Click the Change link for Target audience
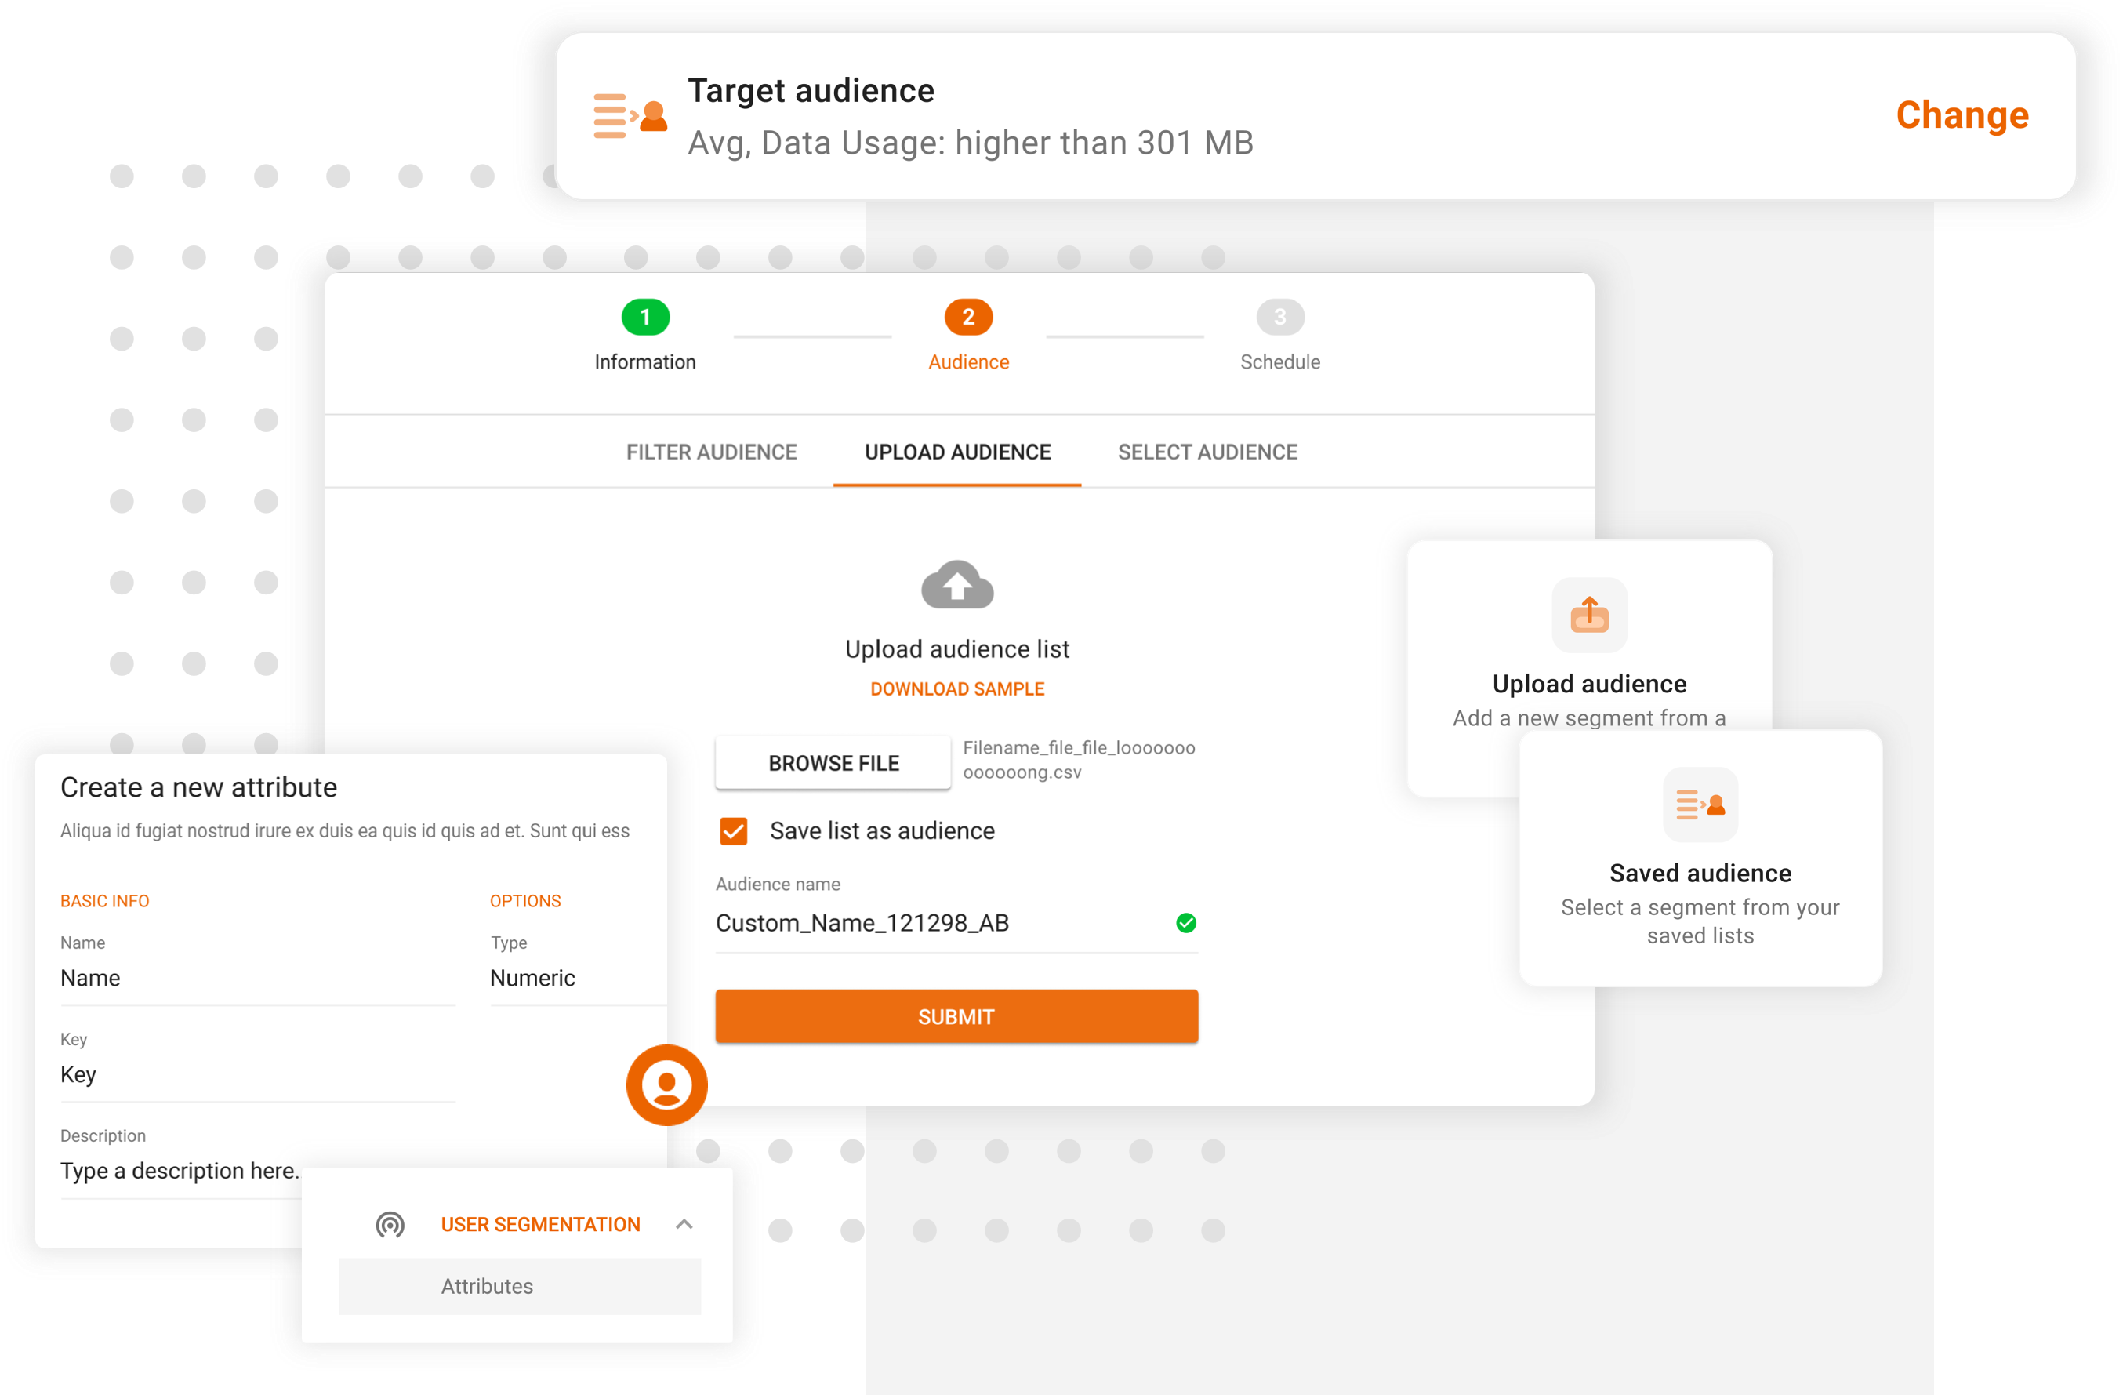This screenshot has width=2123, height=1395. coord(1961,116)
